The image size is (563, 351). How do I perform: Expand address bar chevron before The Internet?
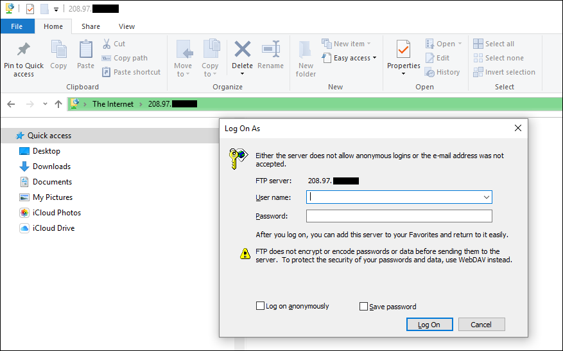85,104
